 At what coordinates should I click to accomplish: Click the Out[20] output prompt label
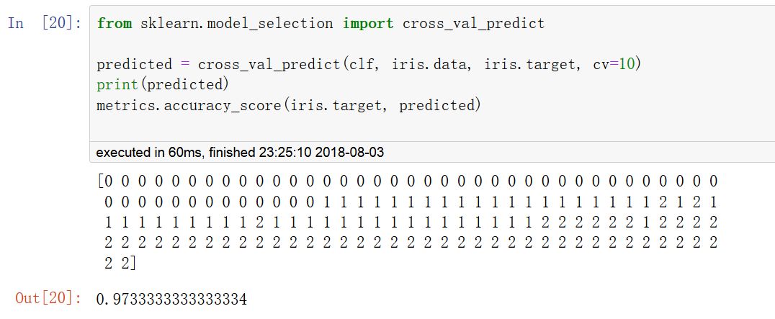[x=48, y=298]
